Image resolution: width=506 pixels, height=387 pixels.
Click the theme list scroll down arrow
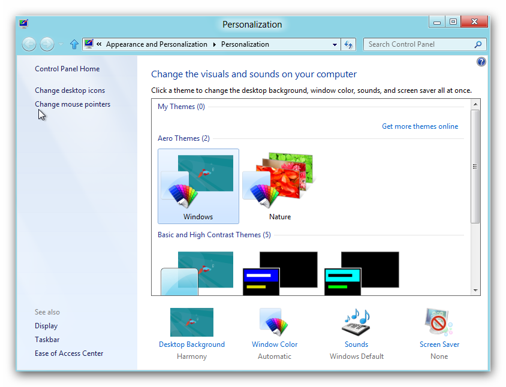(475, 290)
